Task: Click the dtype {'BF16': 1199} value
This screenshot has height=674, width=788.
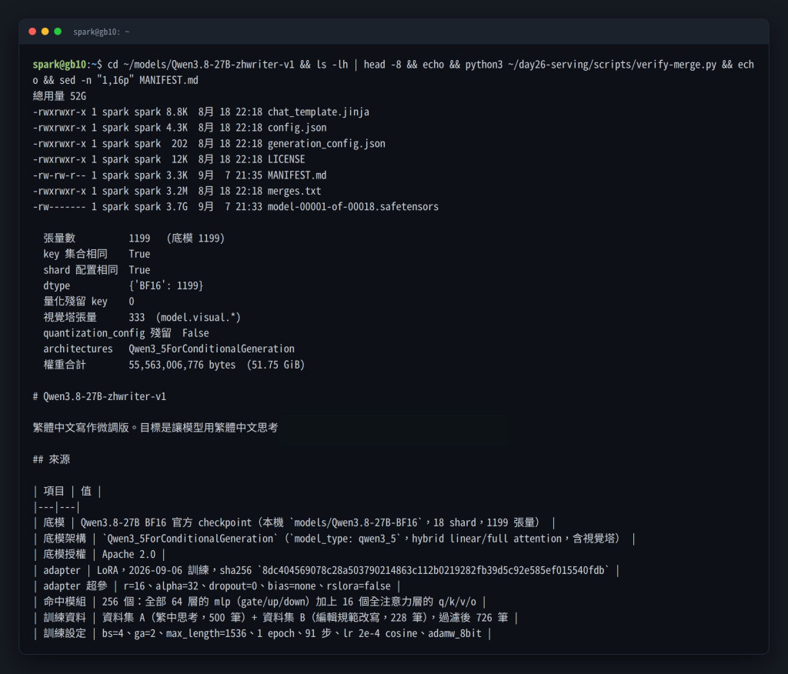Action: pos(166,286)
